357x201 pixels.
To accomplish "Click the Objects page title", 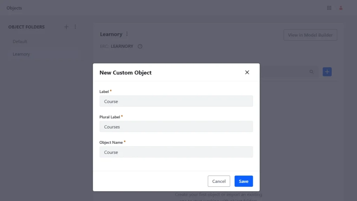I will pos(14,8).
